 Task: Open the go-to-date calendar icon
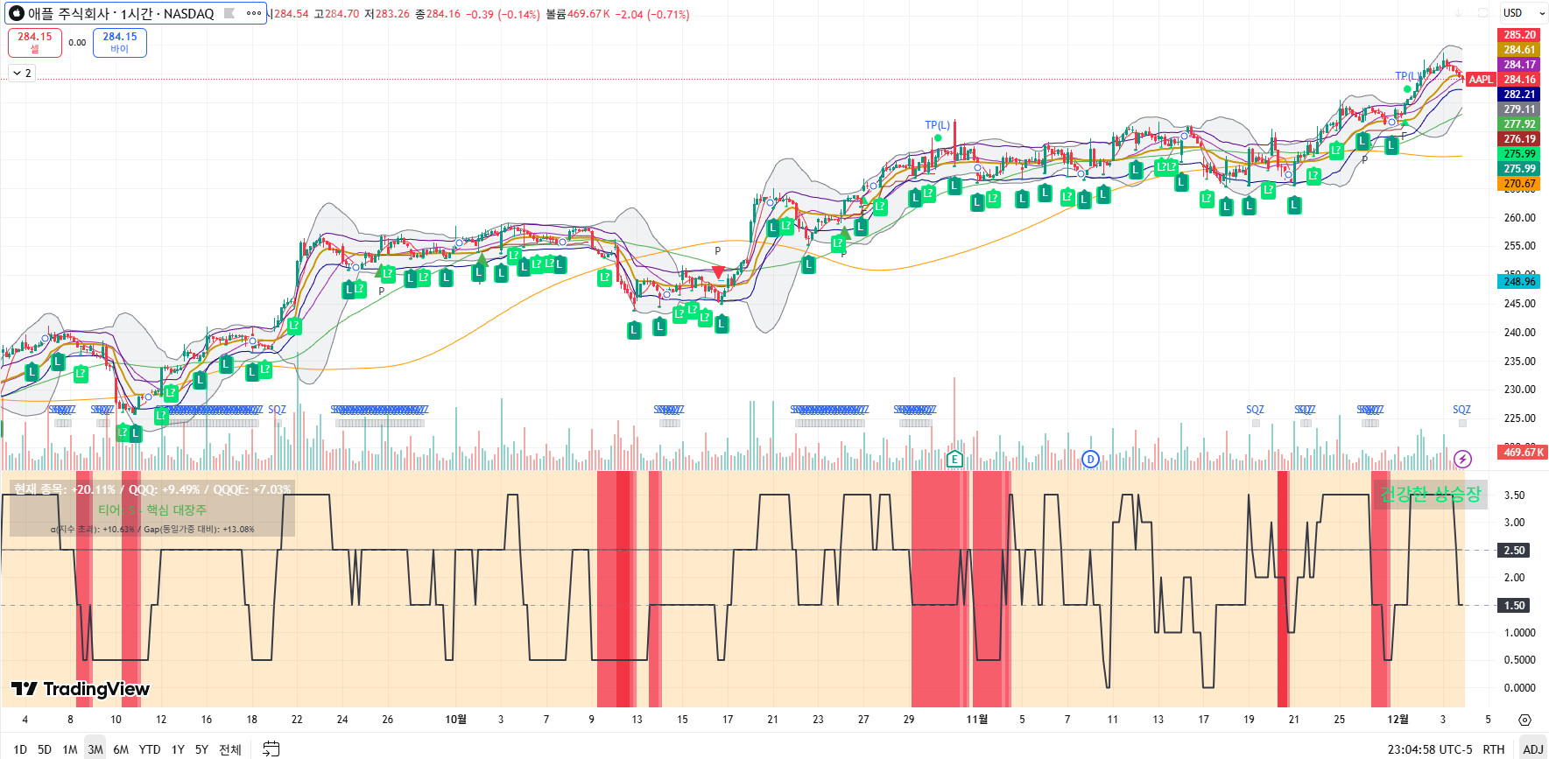(x=271, y=748)
